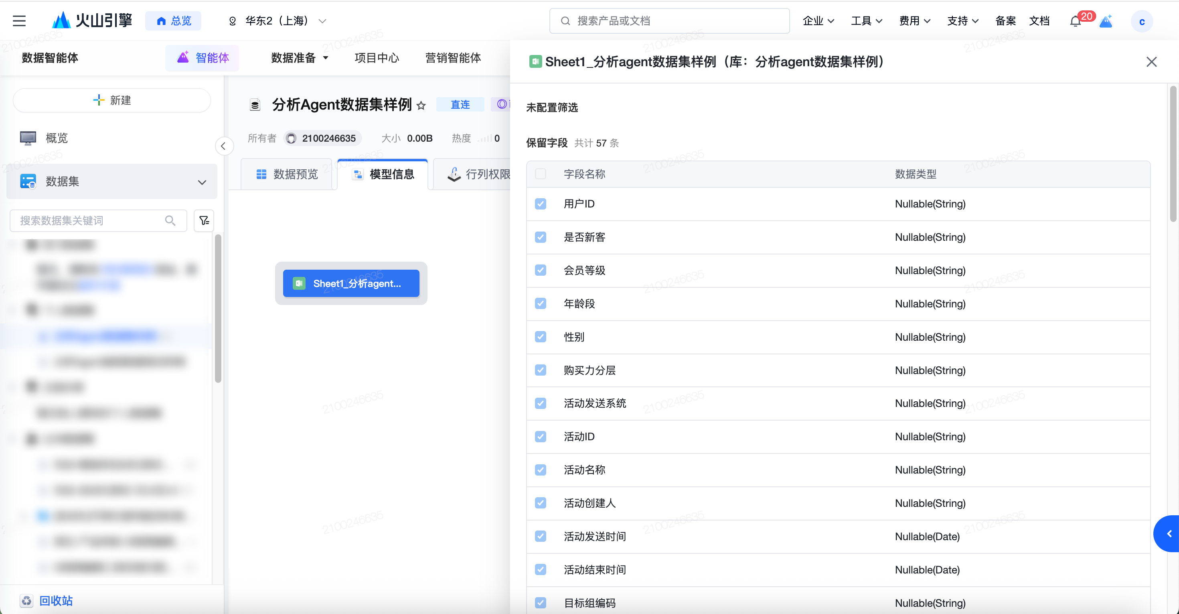This screenshot has width=1179, height=614.
Task: Click the AI assistant icon beside bell
Action: coord(1106,21)
